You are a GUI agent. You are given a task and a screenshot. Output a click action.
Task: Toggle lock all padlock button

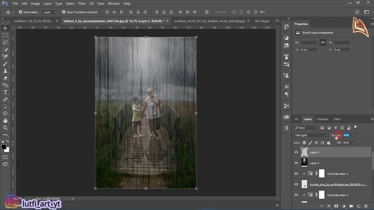coord(328,143)
